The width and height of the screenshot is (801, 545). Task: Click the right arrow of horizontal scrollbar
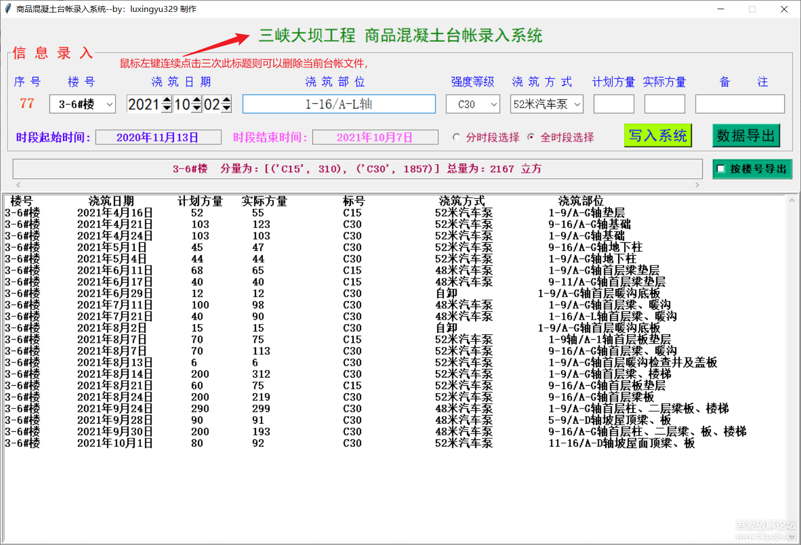point(697,185)
